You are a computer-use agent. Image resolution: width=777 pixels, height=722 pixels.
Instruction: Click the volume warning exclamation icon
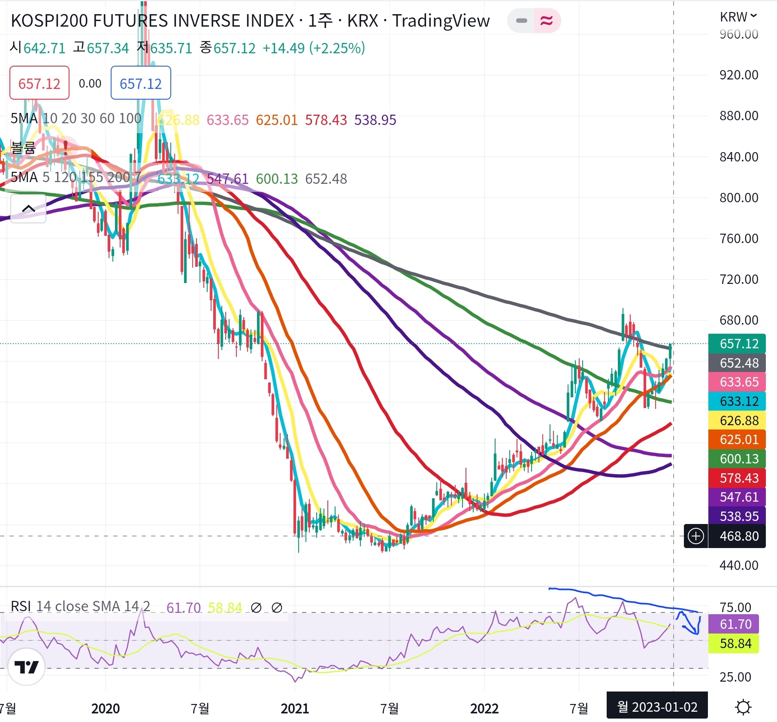click(65, 148)
